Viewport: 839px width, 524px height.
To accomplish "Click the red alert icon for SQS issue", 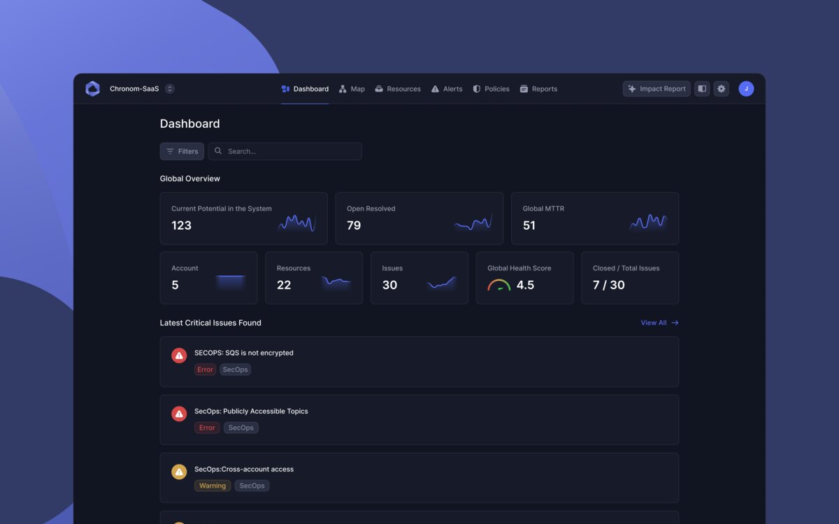I will pyautogui.click(x=179, y=356).
